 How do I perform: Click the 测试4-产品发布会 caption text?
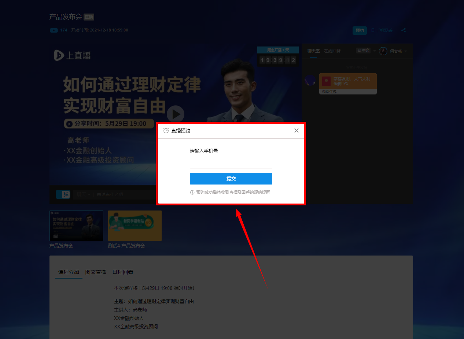pos(126,246)
